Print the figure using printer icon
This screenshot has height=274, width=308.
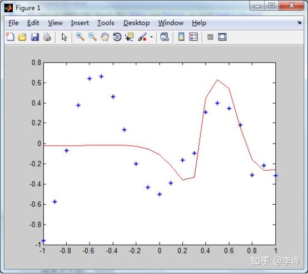pyautogui.click(x=47, y=37)
